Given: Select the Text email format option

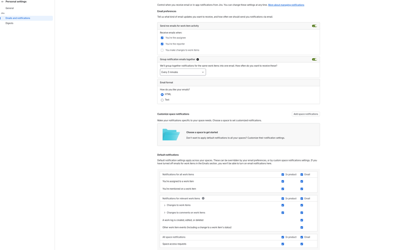Looking at the screenshot, I should pyautogui.click(x=162, y=100).
